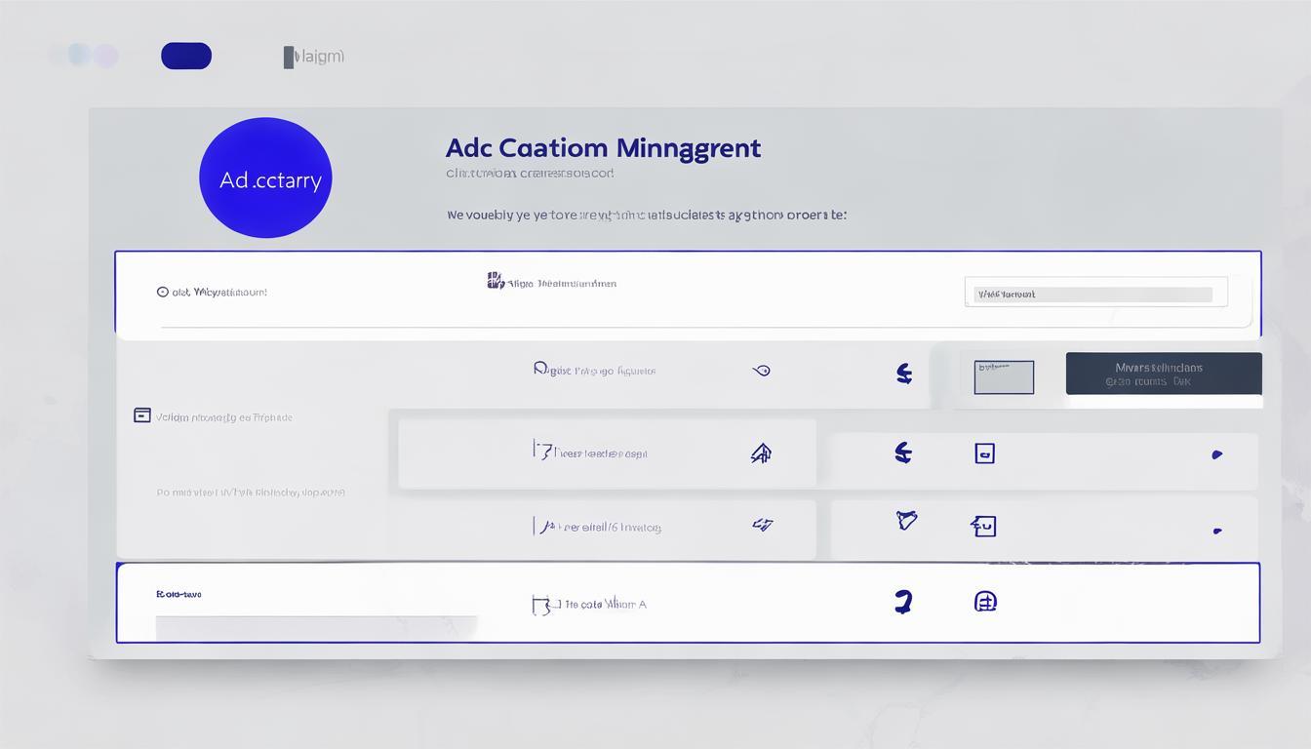Click the shield-shaped icon in third row
Screen dimensions: 1311x749
click(x=906, y=520)
